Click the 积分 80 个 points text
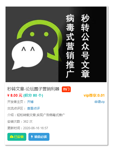The width and height of the screenshot is (131, 151). (x=33, y=95)
